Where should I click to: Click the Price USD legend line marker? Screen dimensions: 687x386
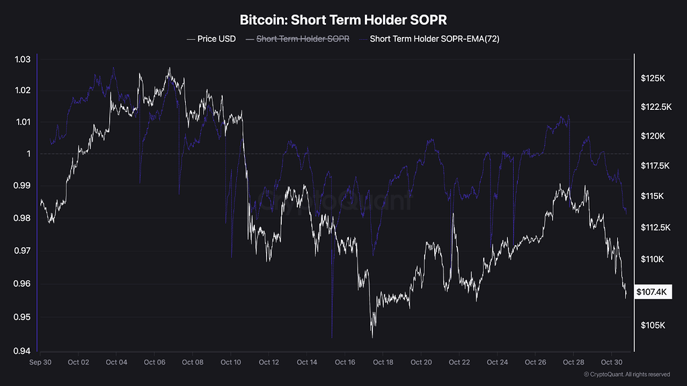click(191, 40)
